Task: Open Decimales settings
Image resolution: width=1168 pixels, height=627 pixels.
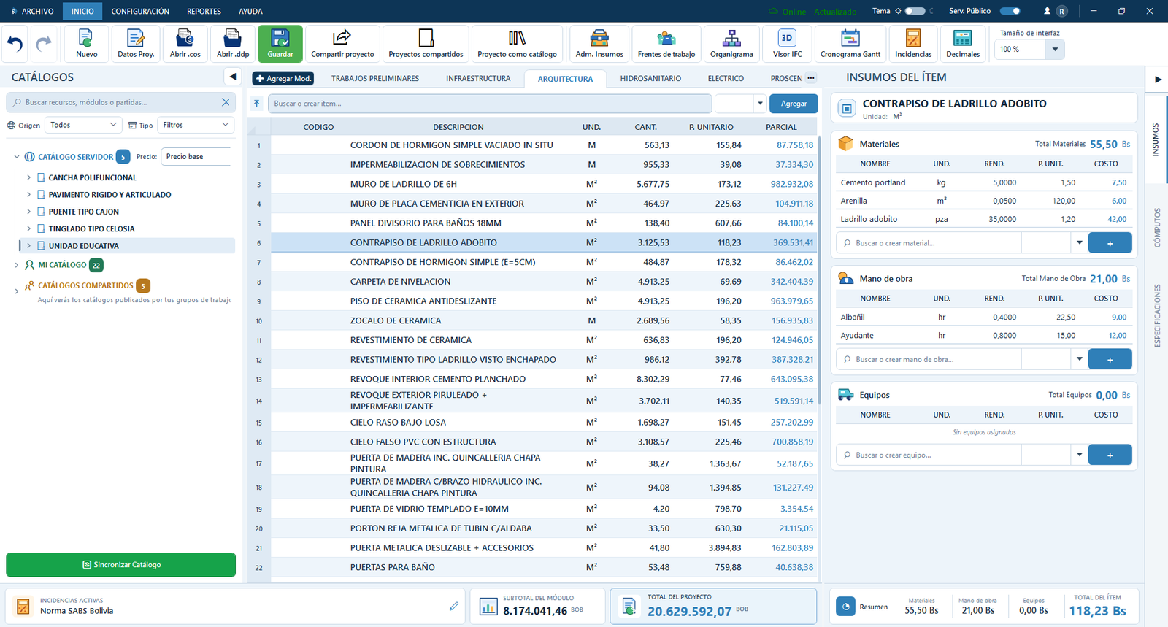Action: pos(963,44)
